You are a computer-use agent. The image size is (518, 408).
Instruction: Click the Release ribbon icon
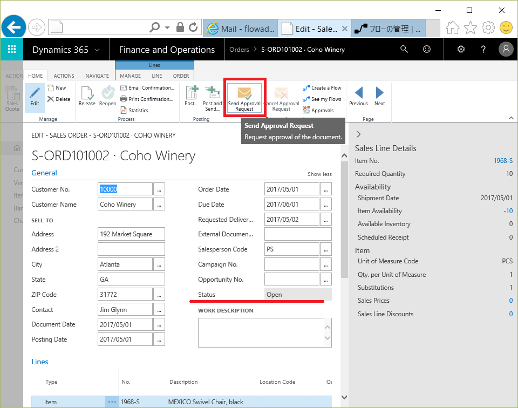(x=87, y=96)
